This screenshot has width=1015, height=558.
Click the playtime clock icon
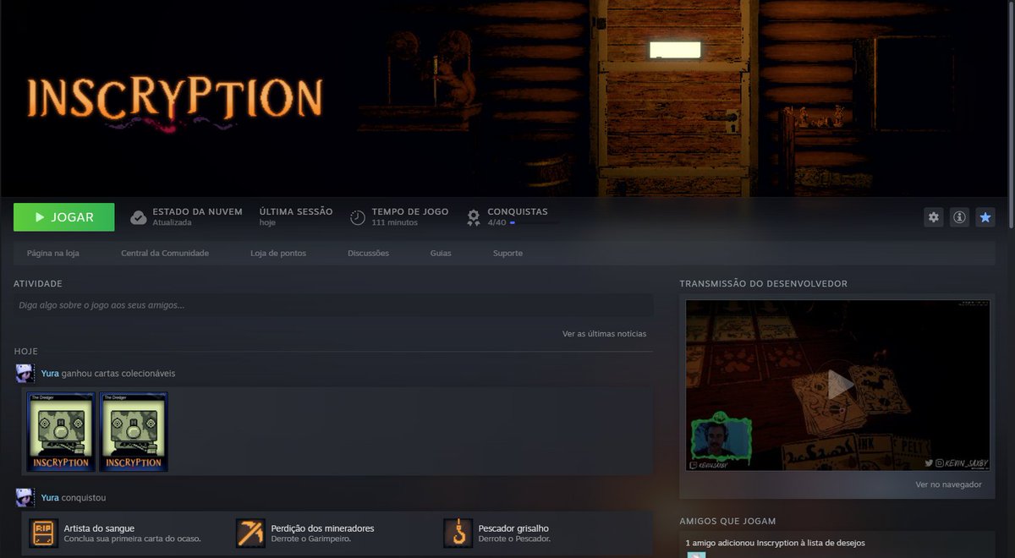point(358,217)
